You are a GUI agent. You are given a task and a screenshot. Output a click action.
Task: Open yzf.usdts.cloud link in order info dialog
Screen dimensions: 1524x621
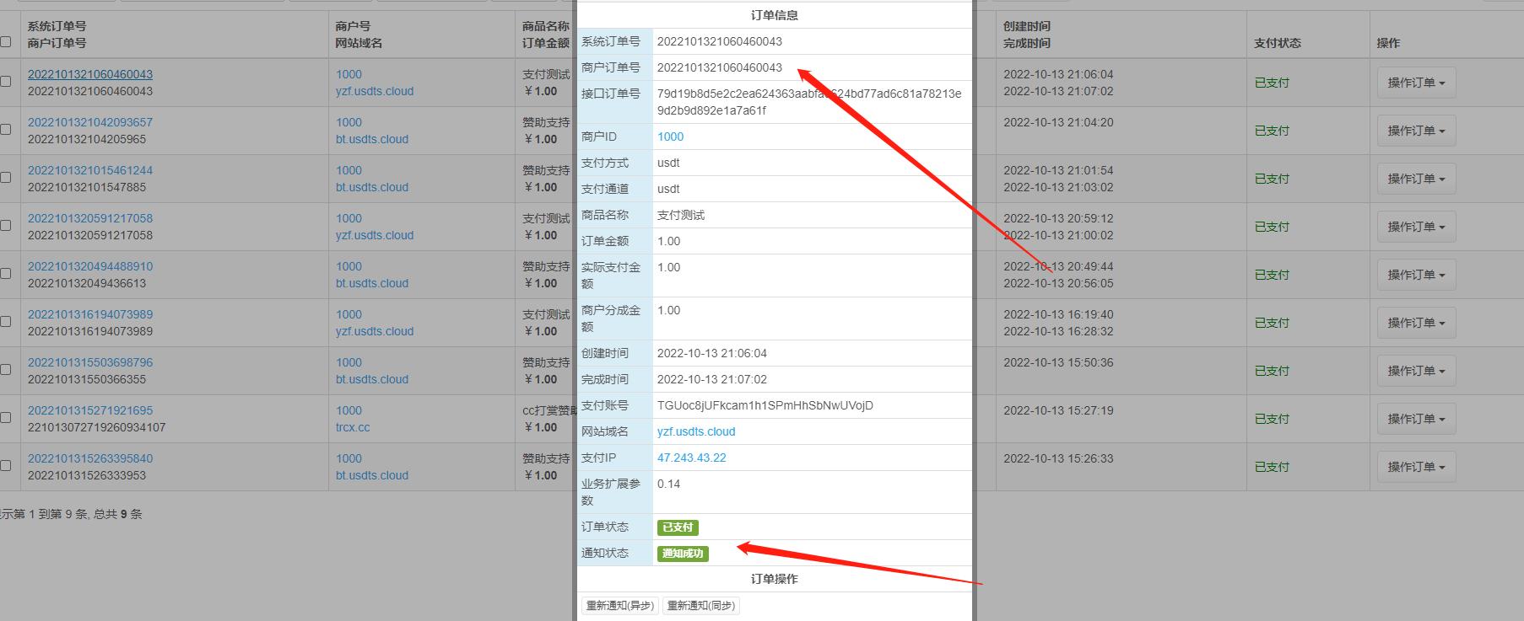pyautogui.click(x=696, y=431)
